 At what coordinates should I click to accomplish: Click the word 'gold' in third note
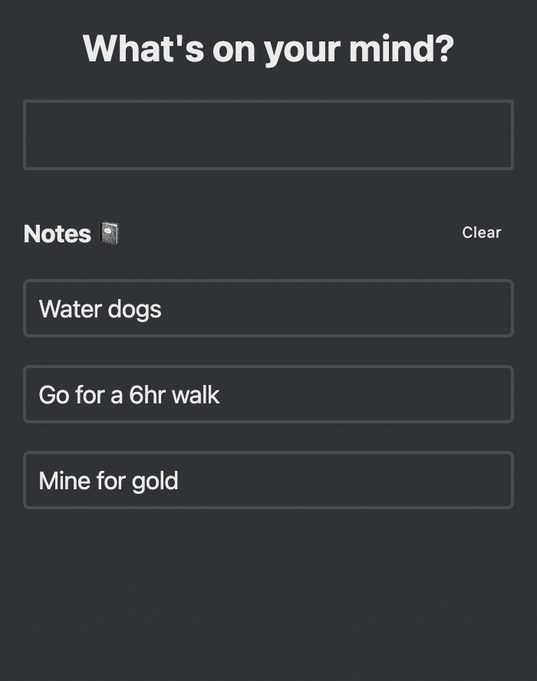[x=155, y=482]
